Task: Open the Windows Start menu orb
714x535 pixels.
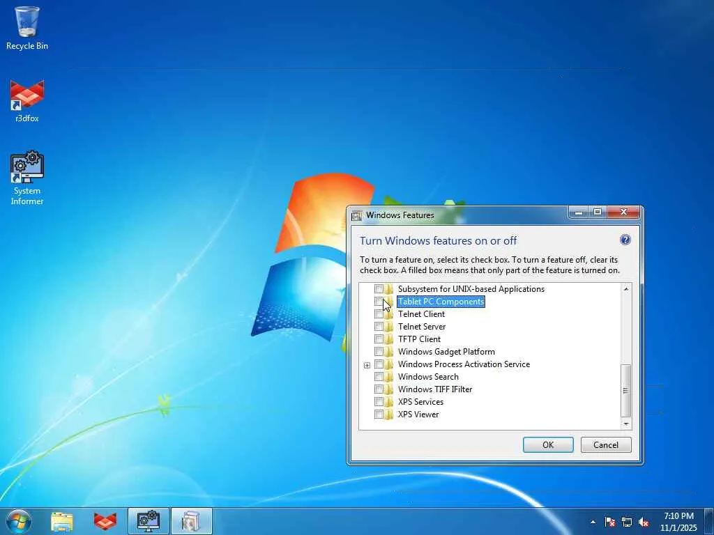Action: [x=19, y=521]
